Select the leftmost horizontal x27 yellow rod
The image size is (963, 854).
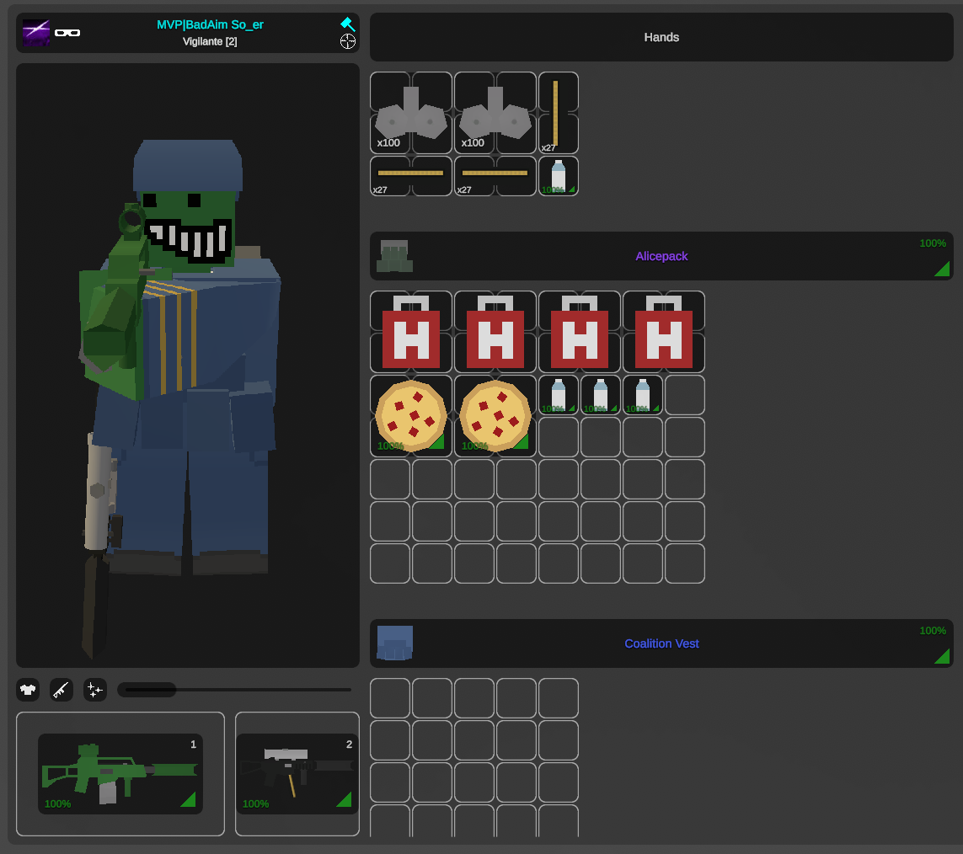click(411, 175)
